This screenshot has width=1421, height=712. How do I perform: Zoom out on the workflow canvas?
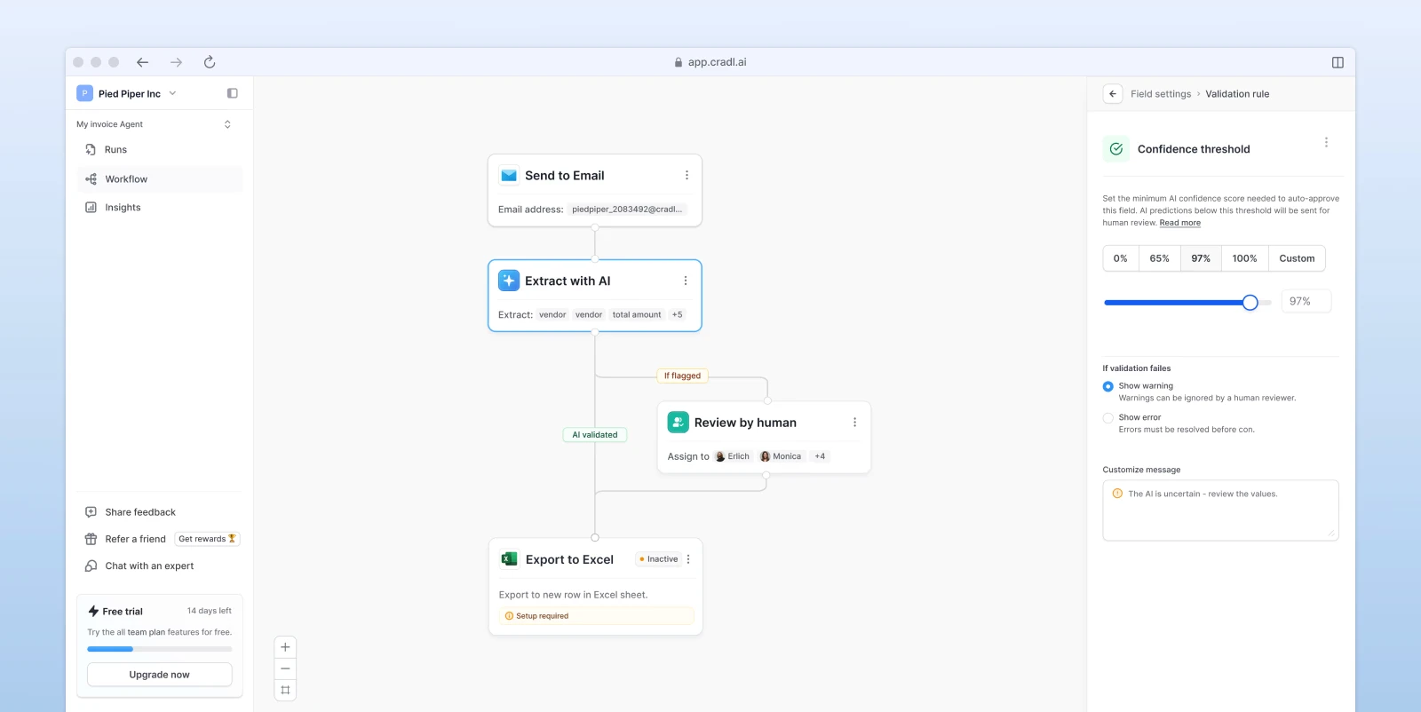[x=285, y=668]
